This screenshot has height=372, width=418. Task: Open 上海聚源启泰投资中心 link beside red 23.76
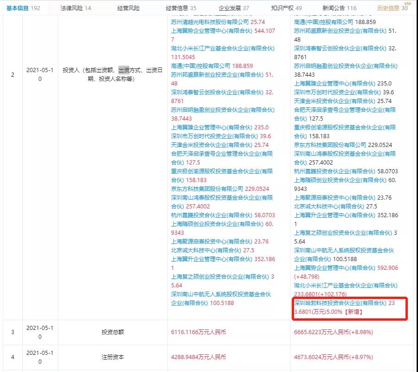click(x=211, y=241)
